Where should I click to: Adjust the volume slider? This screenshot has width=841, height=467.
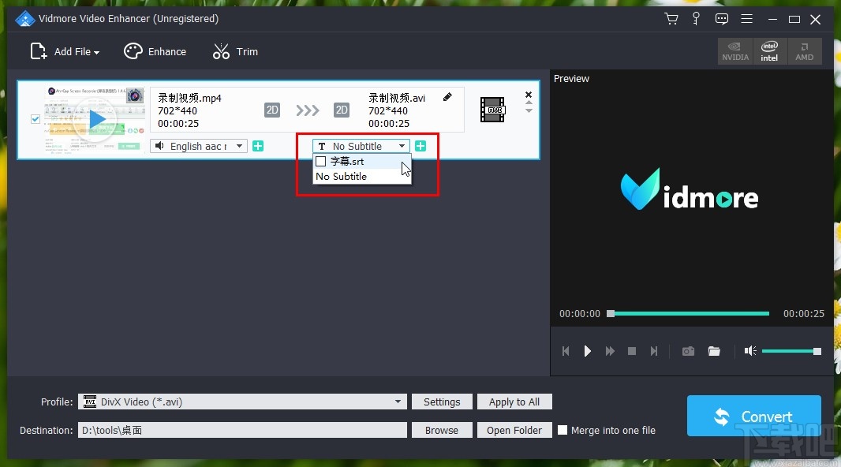791,351
